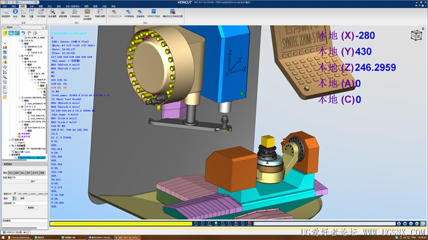This screenshot has height=240, width=428.
Task: Click the view orientation cube
Action: coord(416,36)
